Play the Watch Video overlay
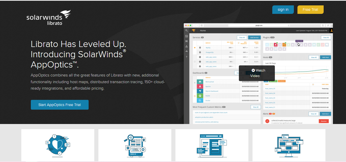This screenshot has height=162, width=346. pos(257,73)
